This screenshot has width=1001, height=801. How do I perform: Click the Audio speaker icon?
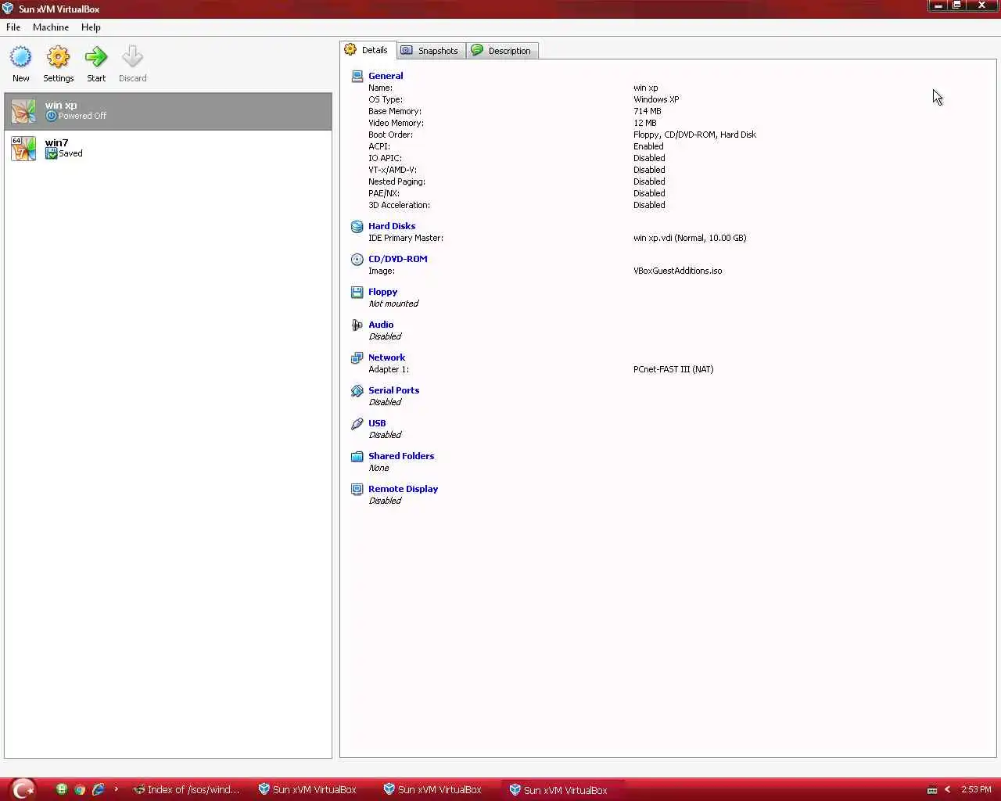[357, 325]
